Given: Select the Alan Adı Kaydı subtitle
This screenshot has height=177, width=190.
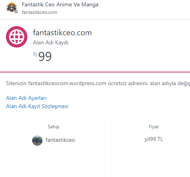Looking at the screenshot, I should (x=51, y=43).
